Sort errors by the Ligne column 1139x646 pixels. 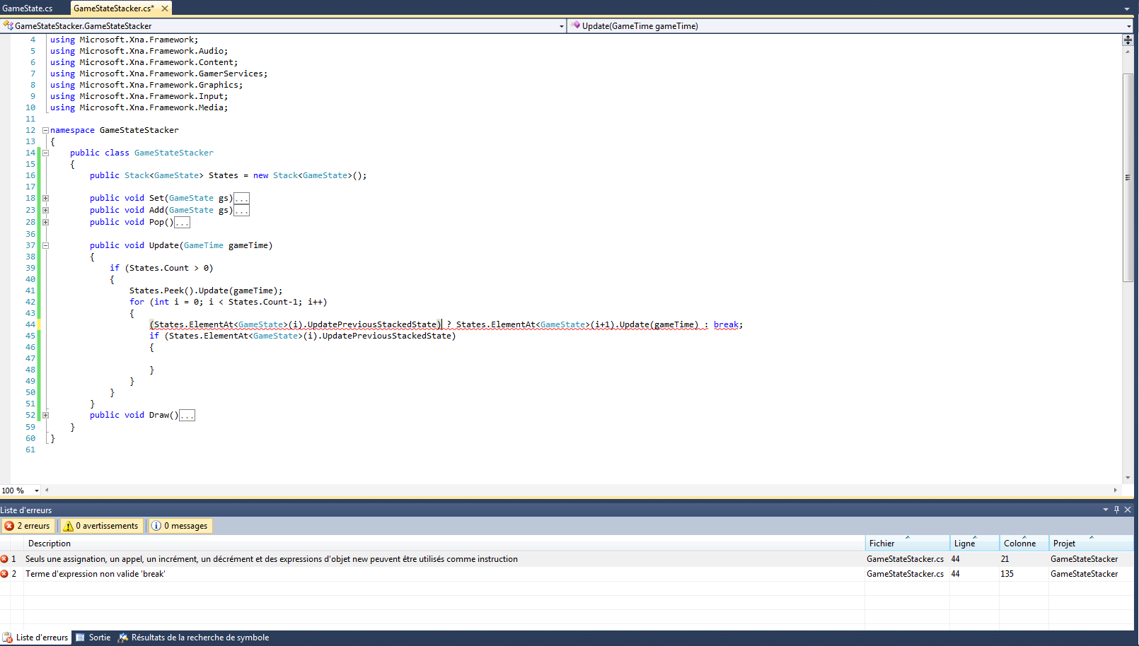pyautogui.click(x=973, y=543)
